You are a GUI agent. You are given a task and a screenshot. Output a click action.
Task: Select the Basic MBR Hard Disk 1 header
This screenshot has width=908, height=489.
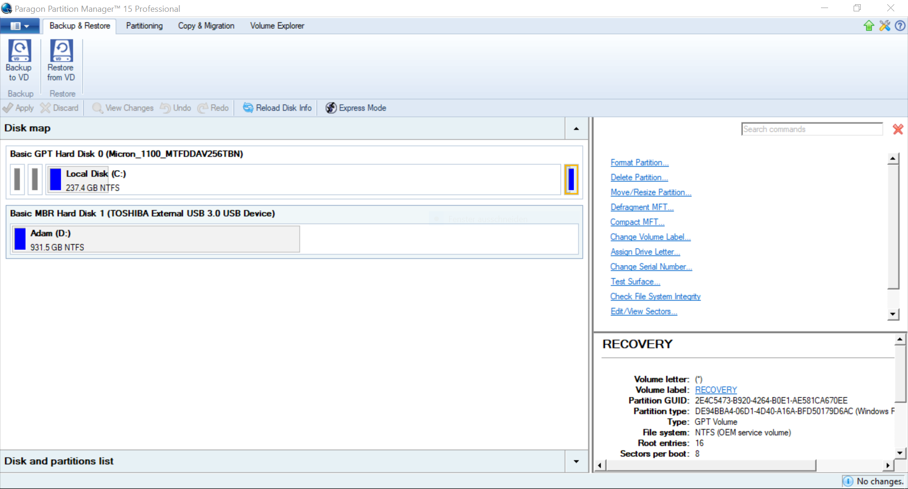[x=142, y=214]
